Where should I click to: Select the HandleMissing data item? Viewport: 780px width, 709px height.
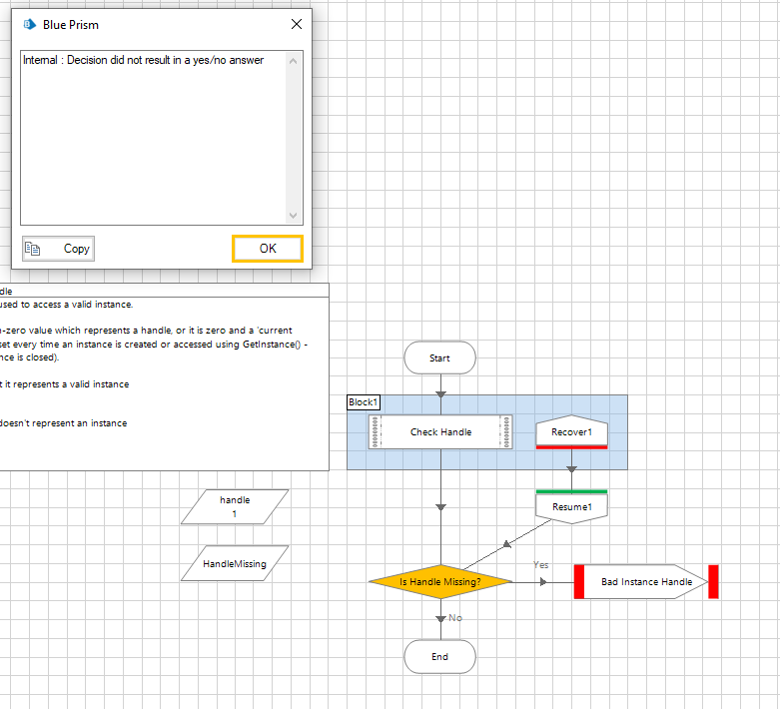235,564
